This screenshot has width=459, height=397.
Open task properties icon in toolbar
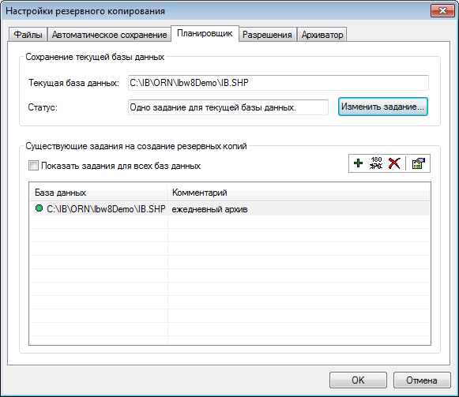pos(418,163)
